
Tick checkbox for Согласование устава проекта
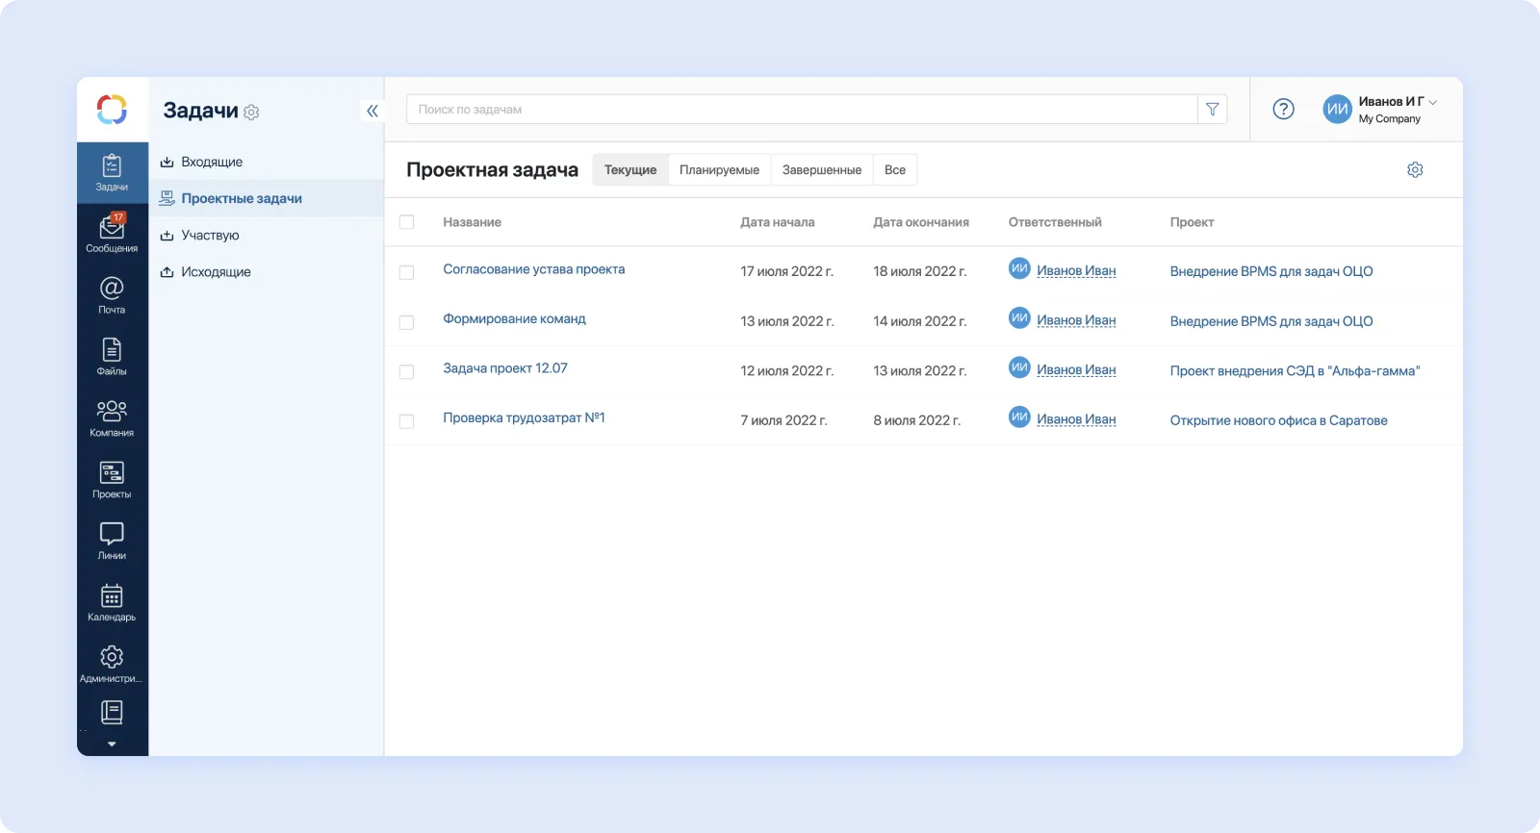point(406,272)
